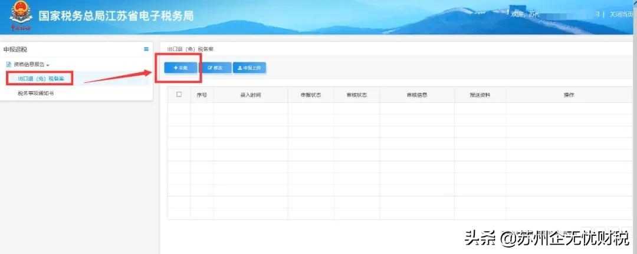
Task: Click the 序号 column header
Action: 202,95
